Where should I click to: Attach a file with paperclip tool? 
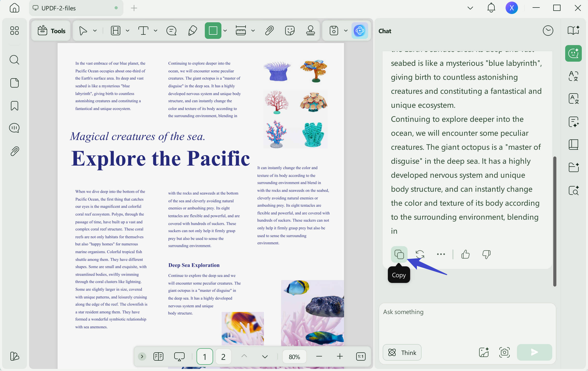269,31
